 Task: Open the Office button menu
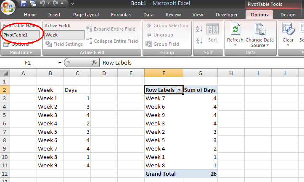pos(8,8)
